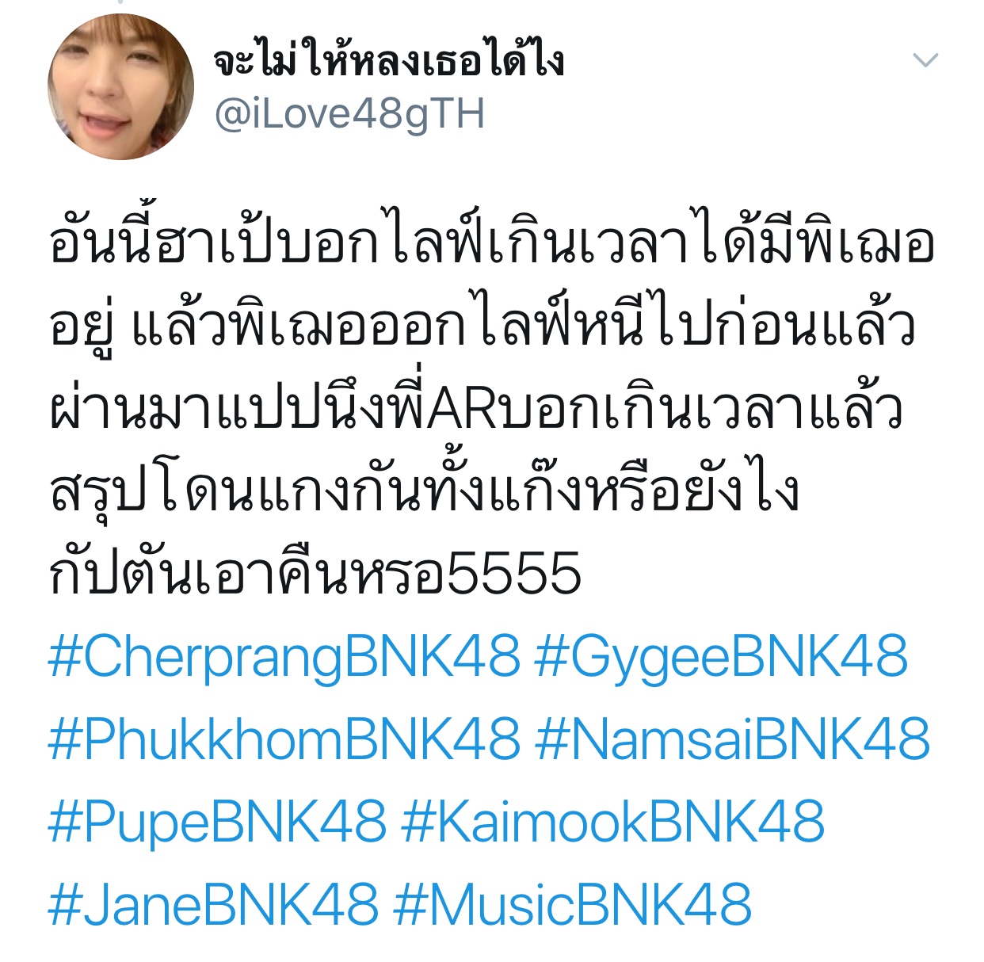The image size is (984, 962).
Task: Expand more actions for this tweet
Action: tap(925, 60)
